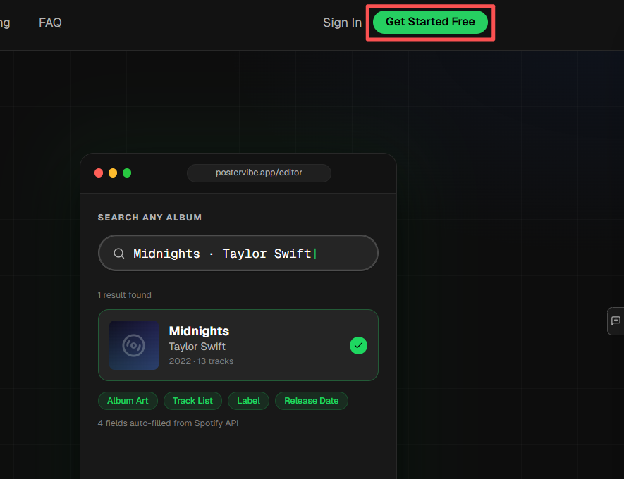Open the feedback icon on right edge
The width and height of the screenshot is (624, 479).
point(616,321)
